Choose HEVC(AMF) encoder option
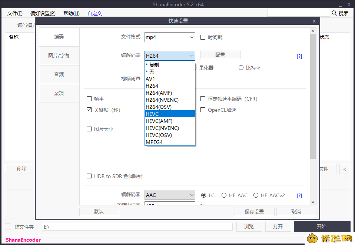The width and height of the screenshot is (355, 245). pos(170,121)
